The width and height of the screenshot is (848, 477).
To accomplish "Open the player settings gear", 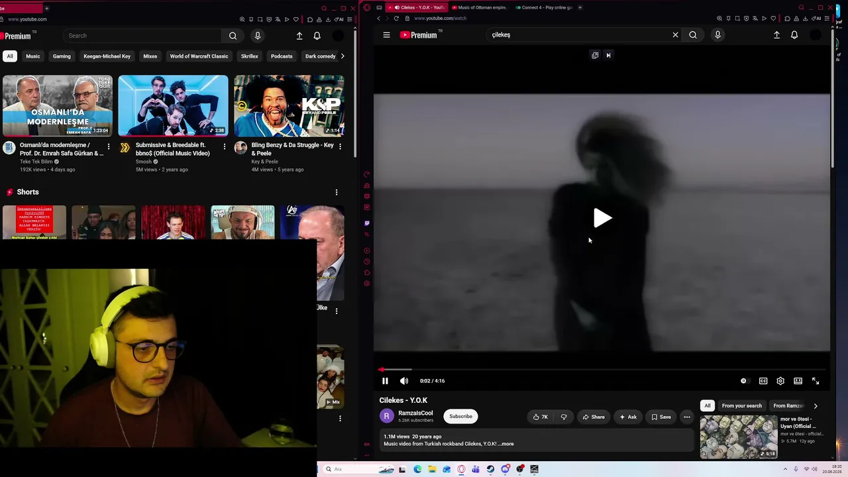I will pos(780,381).
